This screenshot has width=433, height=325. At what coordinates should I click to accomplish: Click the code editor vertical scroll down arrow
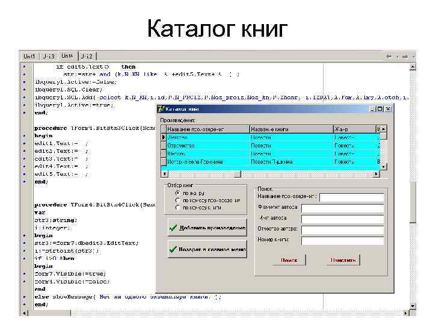pos(413,306)
